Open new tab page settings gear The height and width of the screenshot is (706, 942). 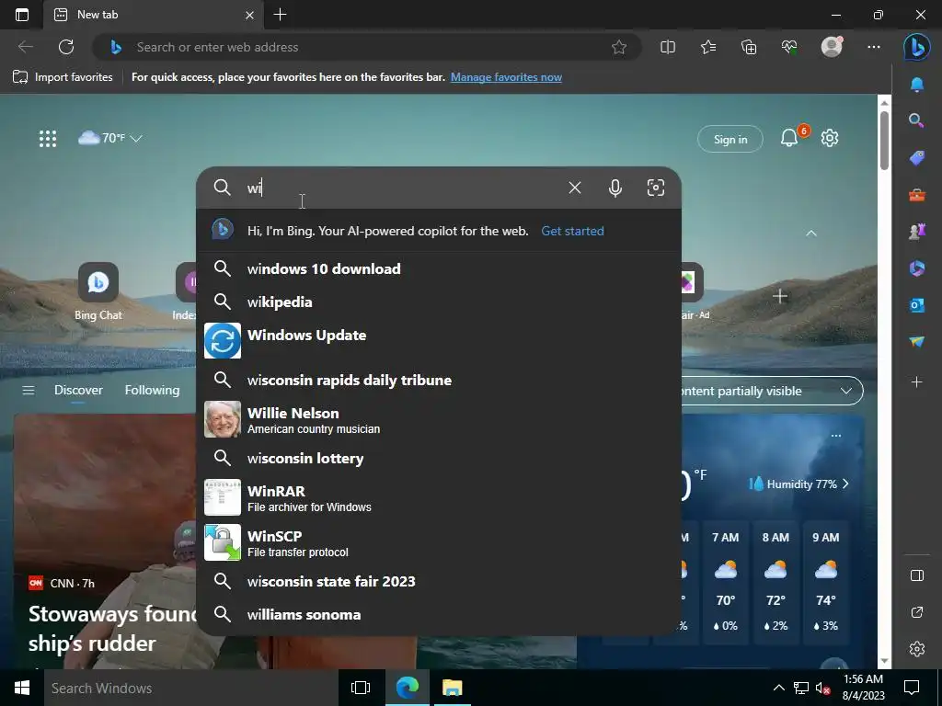pyautogui.click(x=830, y=138)
